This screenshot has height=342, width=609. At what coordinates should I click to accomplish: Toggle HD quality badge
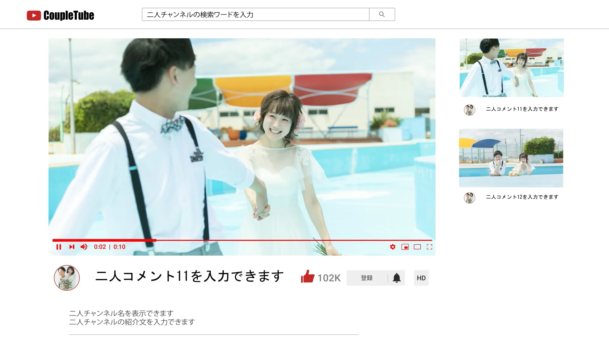point(421,278)
